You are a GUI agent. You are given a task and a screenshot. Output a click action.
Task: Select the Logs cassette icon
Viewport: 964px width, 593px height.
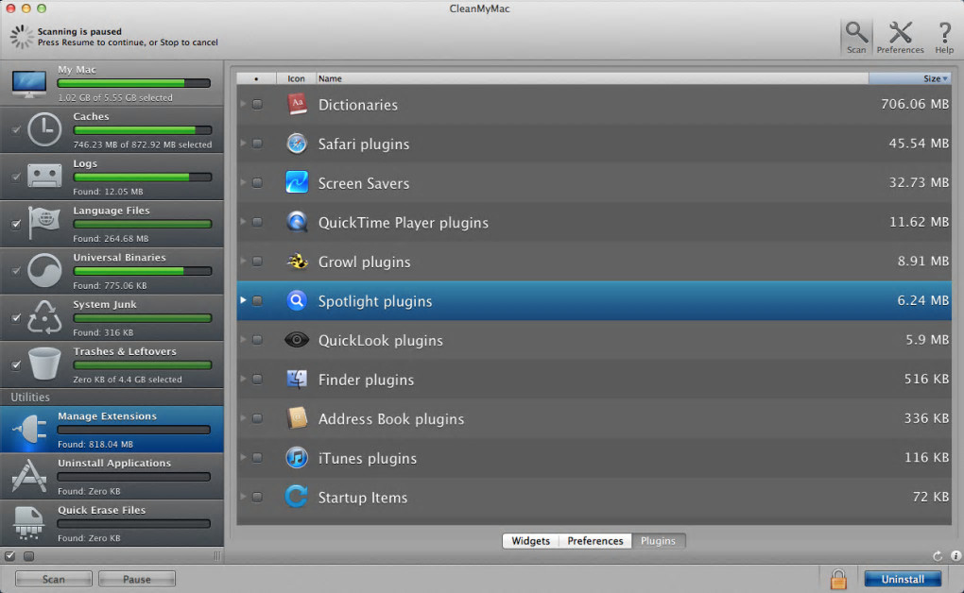pyautogui.click(x=44, y=177)
